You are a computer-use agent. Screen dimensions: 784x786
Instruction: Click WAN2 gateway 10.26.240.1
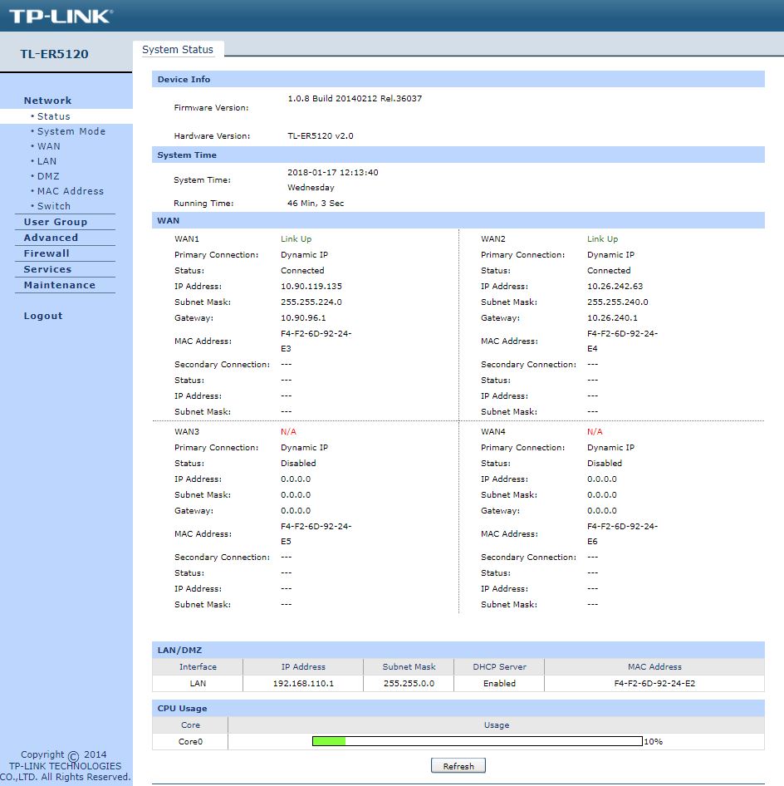point(612,318)
